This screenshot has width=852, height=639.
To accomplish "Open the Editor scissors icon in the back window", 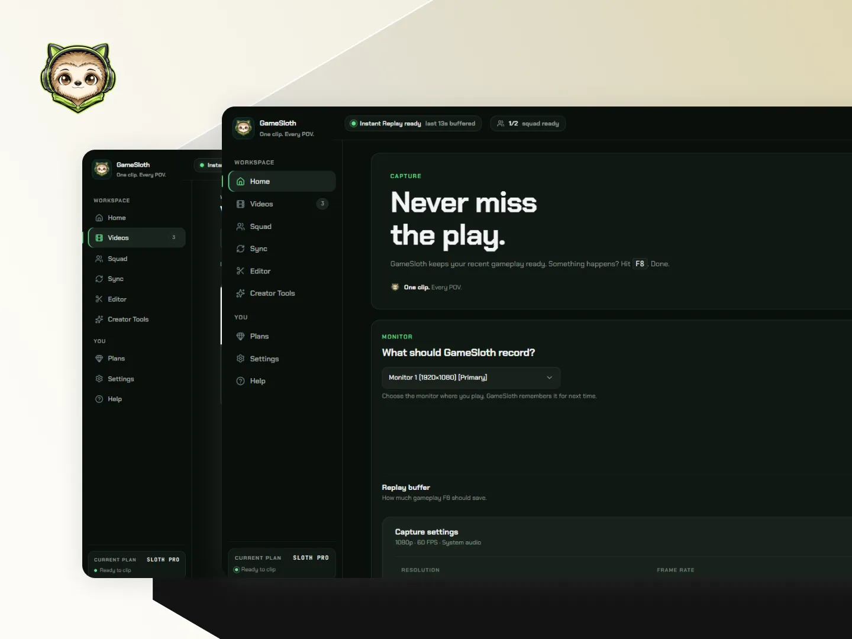I will click(x=99, y=299).
